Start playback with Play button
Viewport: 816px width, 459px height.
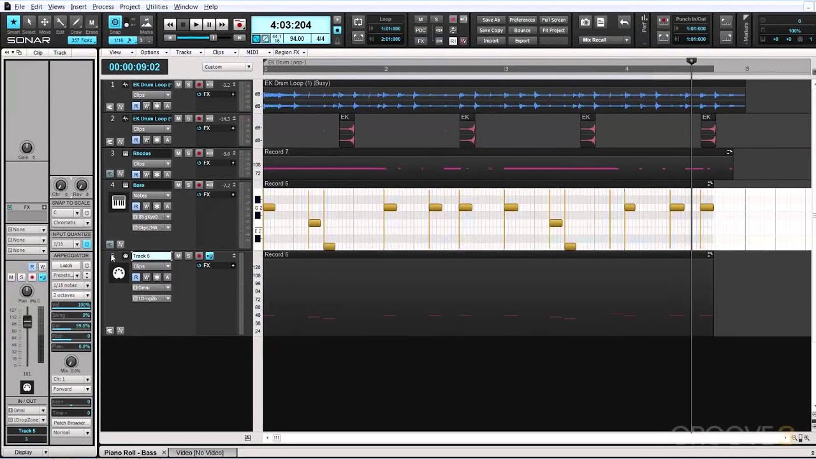coord(196,24)
